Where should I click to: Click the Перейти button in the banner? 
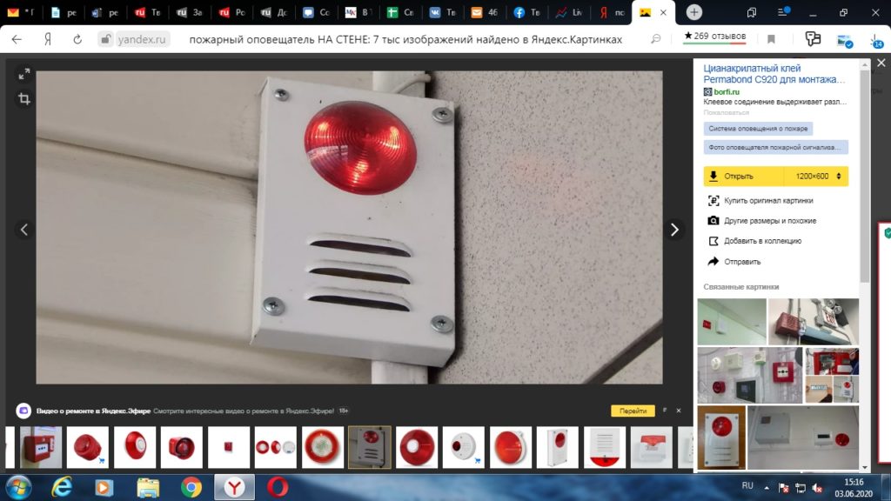click(633, 411)
